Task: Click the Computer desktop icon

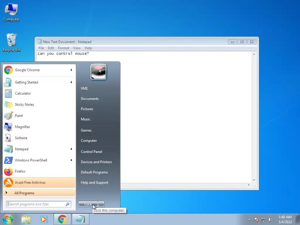Action: 11,12
